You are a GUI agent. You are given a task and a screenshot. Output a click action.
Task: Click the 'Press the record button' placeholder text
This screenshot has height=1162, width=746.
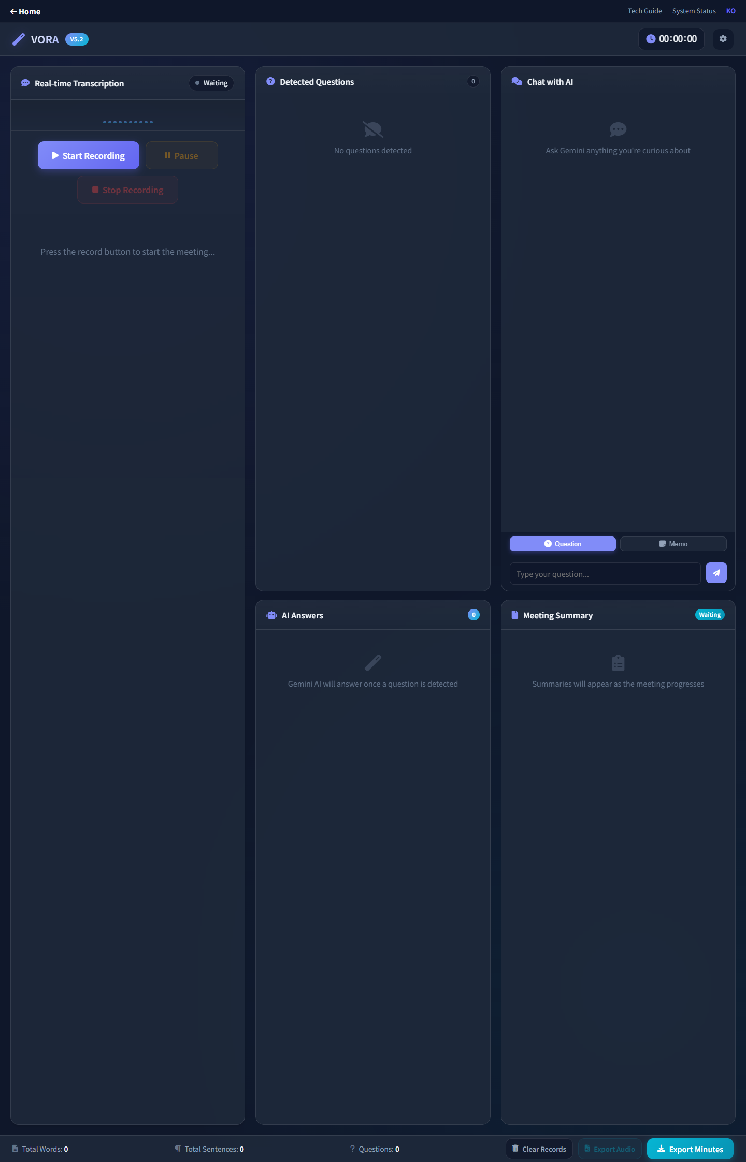point(127,252)
